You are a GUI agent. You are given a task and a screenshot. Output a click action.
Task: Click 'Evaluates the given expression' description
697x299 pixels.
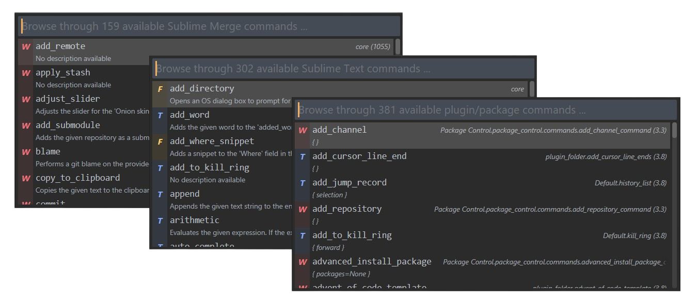pos(230,232)
